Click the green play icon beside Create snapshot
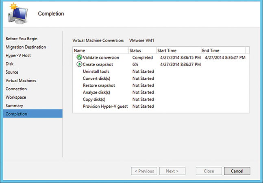 tap(79, 64)
